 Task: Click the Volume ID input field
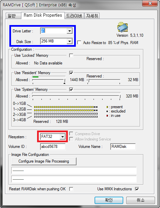click(x=53, y=147)
